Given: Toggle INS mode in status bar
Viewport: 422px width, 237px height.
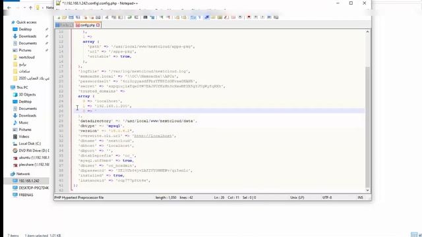Looking at the screenshot, I should coord(360,197).
